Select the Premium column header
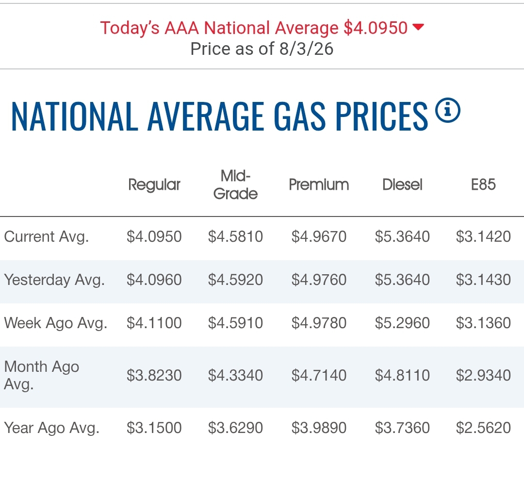The image size is (524, 482). 319,185
